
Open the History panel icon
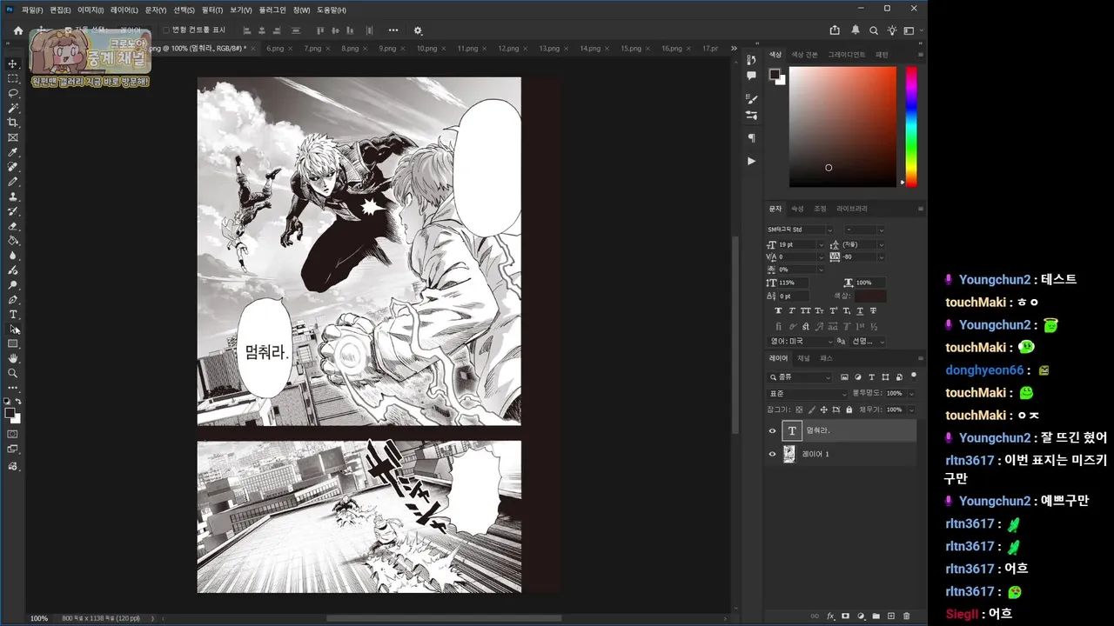[751, 60]
